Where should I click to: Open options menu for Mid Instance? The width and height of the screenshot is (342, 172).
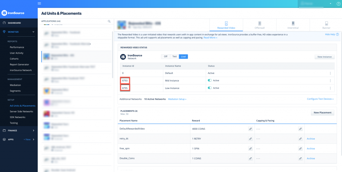point(330,81)
